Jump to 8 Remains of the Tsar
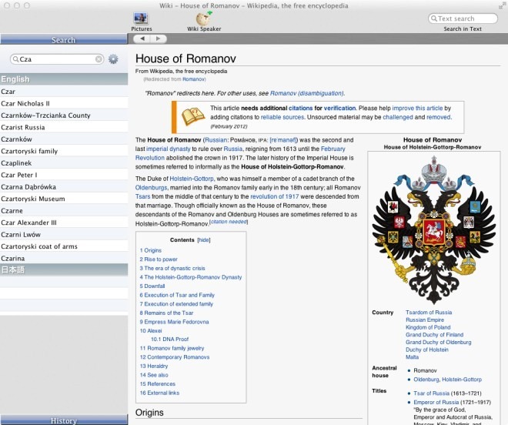The width and height of the screenshot is (508, 425). (x=166, y=313)
